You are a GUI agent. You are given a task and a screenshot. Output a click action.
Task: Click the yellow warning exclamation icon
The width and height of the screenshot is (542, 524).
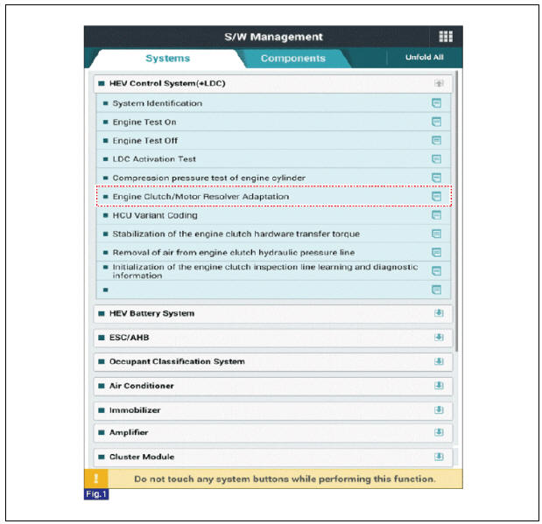[96, 479]
